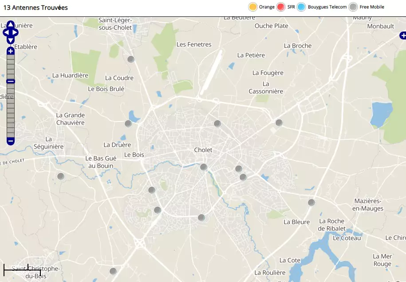Screen dimensions: 406x282
Task: Select lower marker of the adjacent pair
Action: click(243, 177)
